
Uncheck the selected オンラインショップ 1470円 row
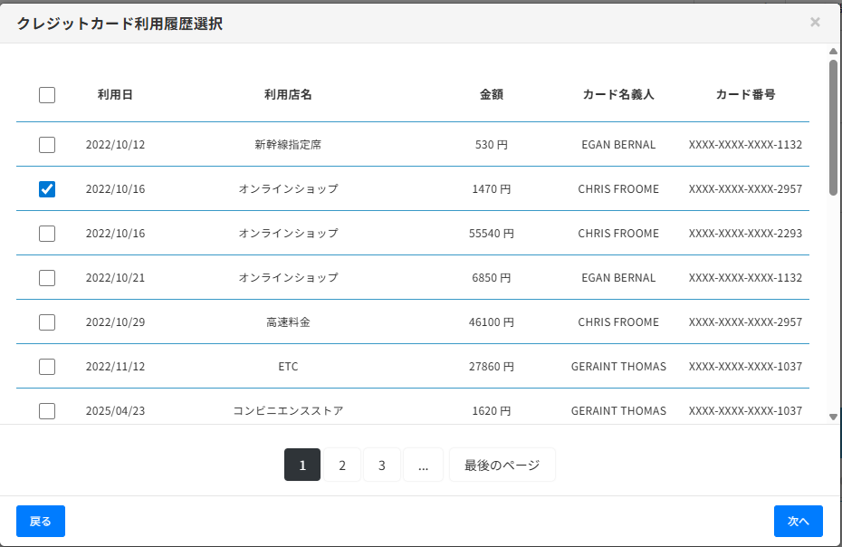(46, 188)
